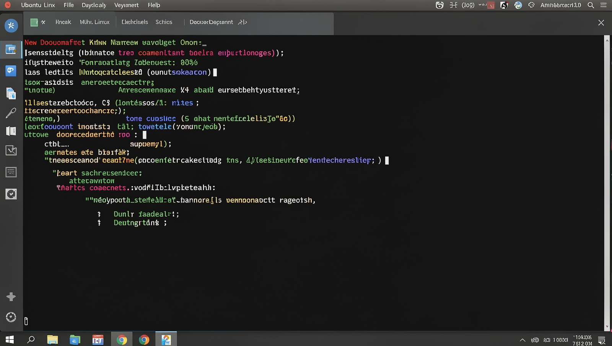Open the Windows Start button
Viewport: 612px width, 346px height.
(10, 339)
